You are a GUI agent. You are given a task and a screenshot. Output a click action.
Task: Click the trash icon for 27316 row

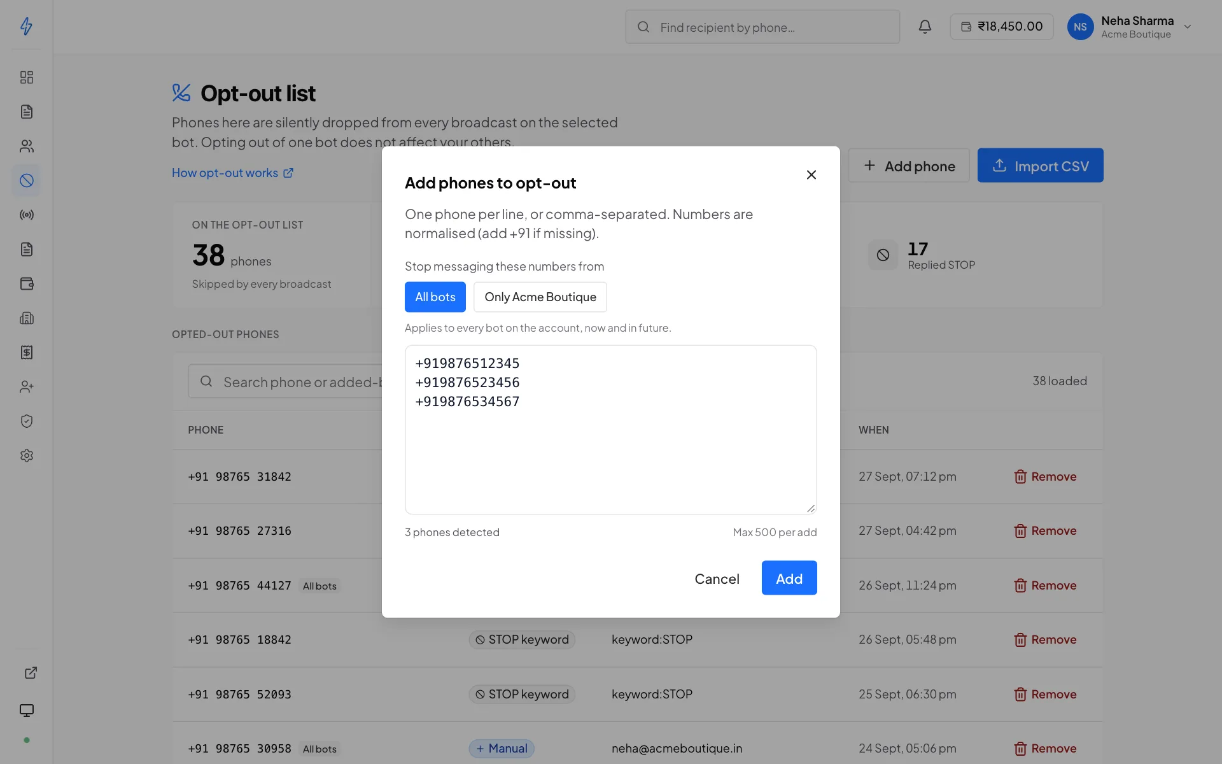coord(1020,531)
